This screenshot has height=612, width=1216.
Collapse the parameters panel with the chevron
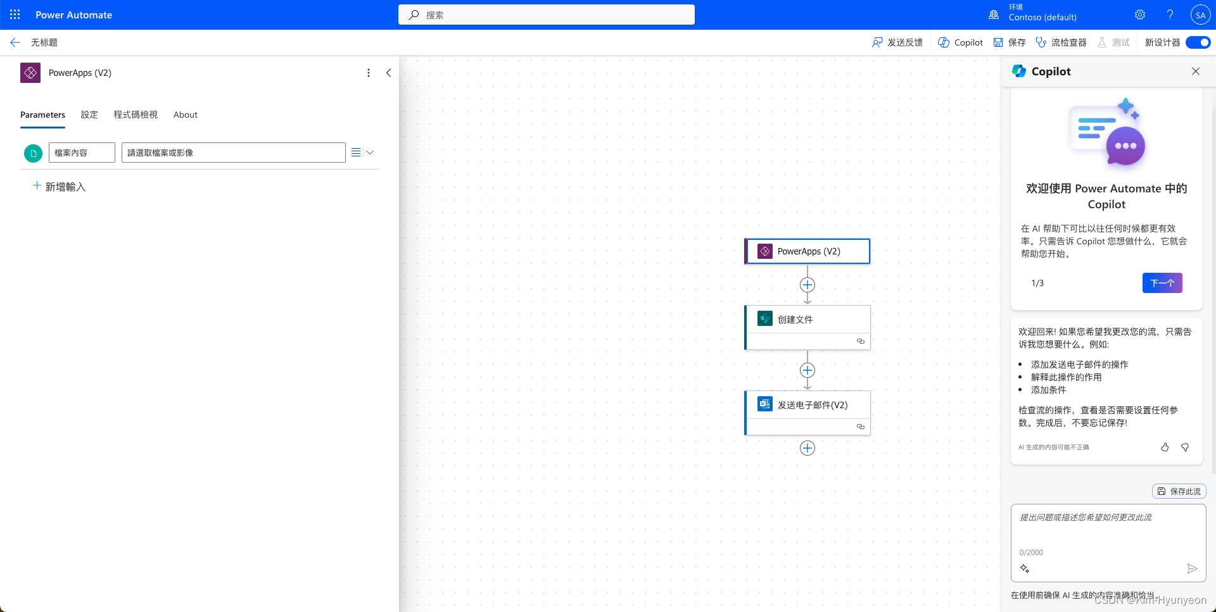click(x=388, y=73)
